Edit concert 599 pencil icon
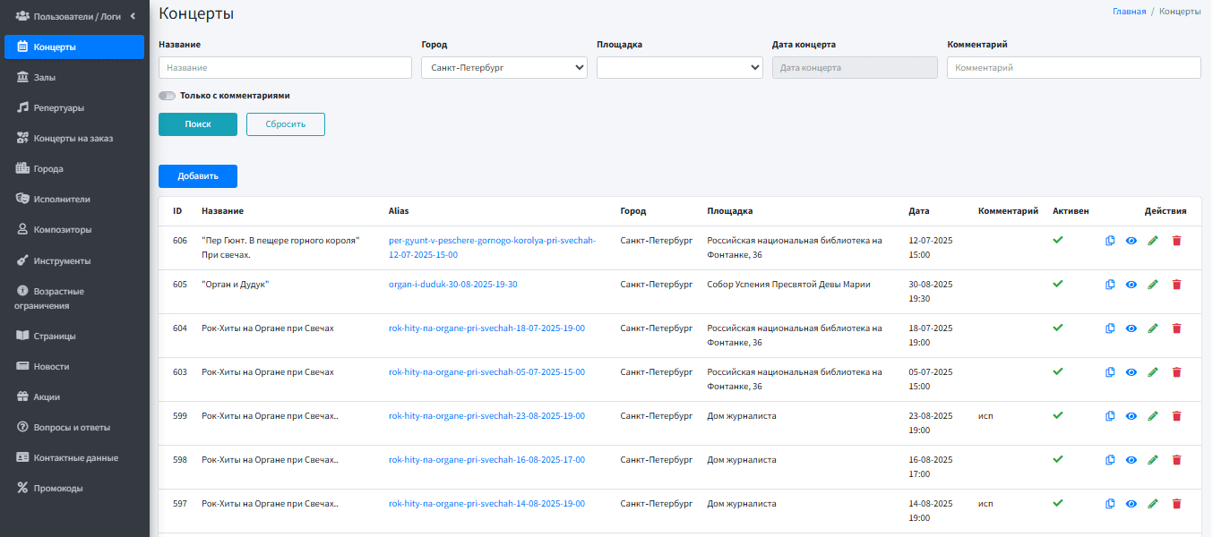The image size is (1213, 537). click(x=1153, y=416)
